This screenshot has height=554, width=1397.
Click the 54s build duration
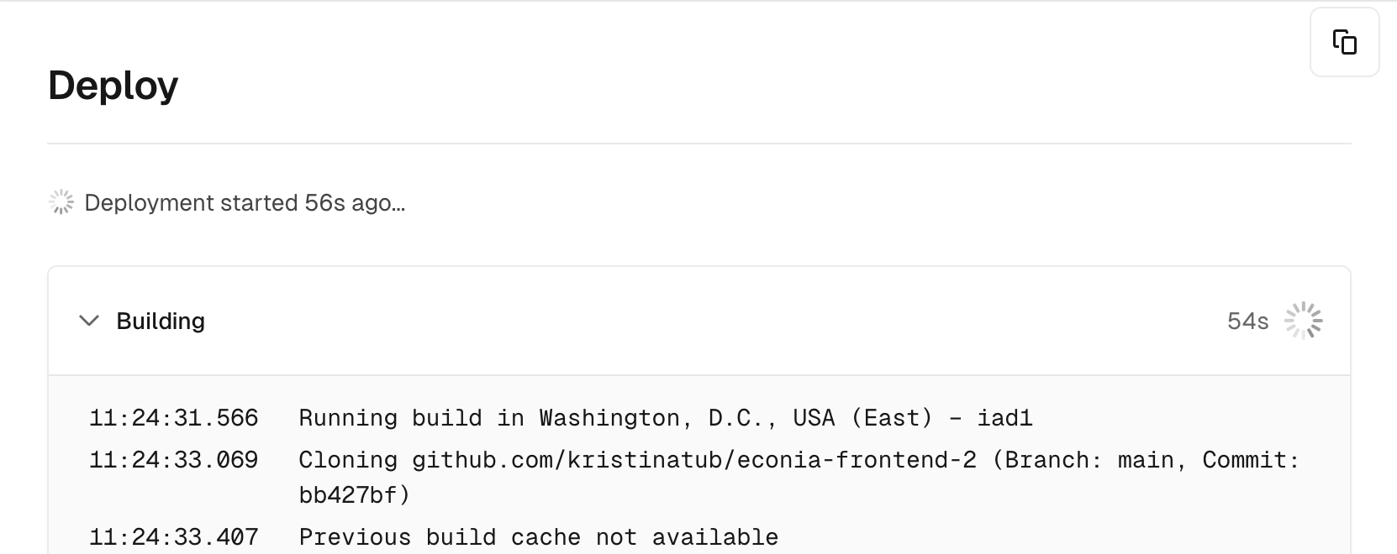(1247, 321)
